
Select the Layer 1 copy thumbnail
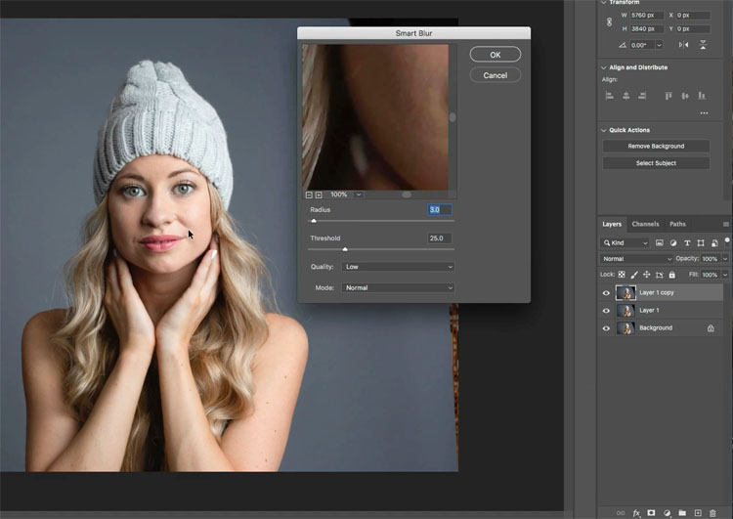625,292
